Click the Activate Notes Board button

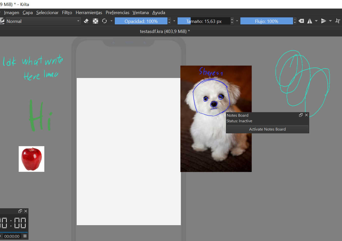(267, 129)
